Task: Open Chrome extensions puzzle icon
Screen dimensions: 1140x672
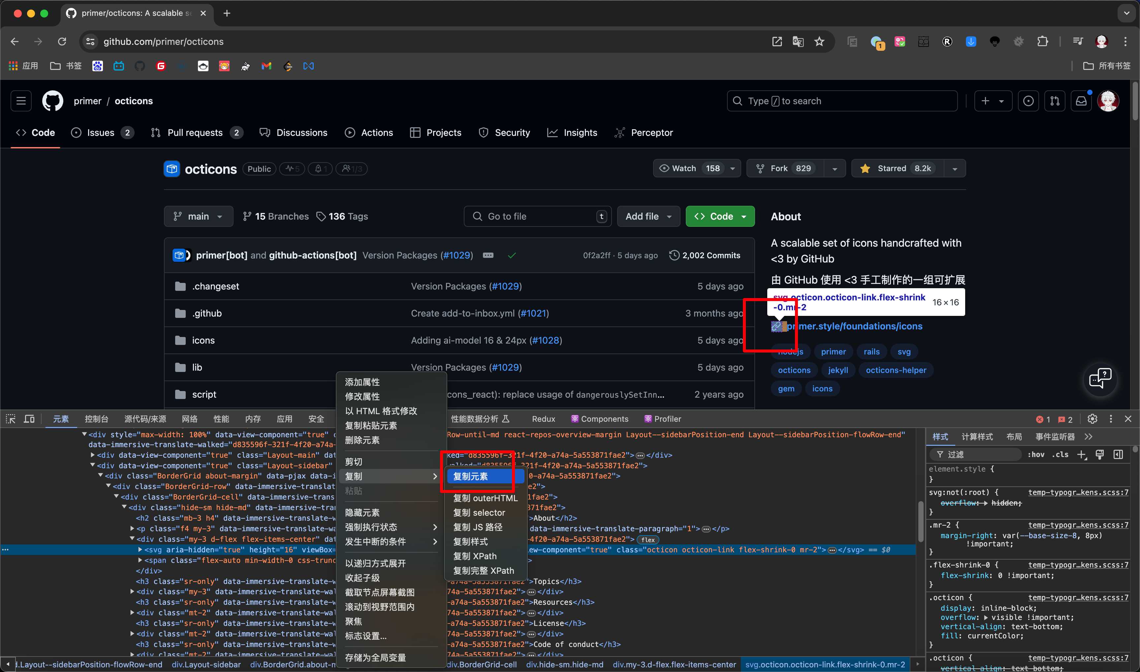Action: point(1042,42)
